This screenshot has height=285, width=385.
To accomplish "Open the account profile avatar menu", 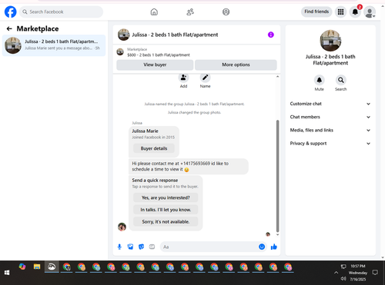I will pyautogui.click(x=370, y=12).
